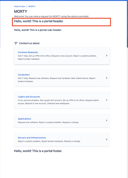
Task: Open Servers and Infrastructure link
Action: pos(32,138)
